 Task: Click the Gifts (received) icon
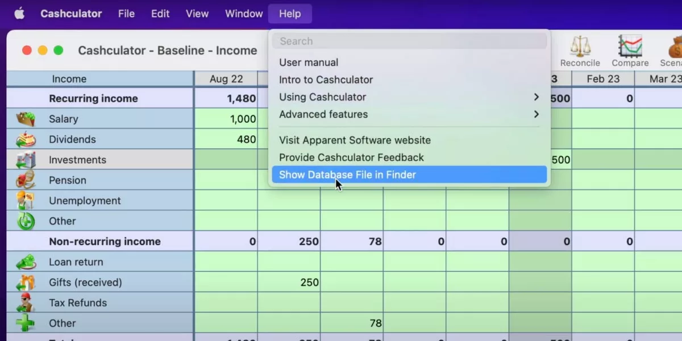[x=26, y=282]
